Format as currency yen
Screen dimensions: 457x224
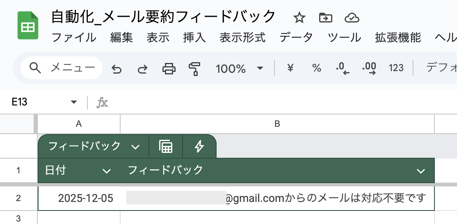(x=290, y=68)
